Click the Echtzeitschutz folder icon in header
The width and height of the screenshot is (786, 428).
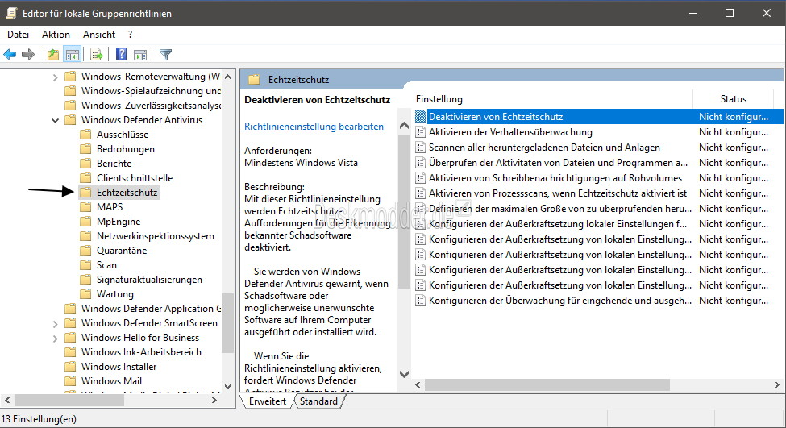255,80
